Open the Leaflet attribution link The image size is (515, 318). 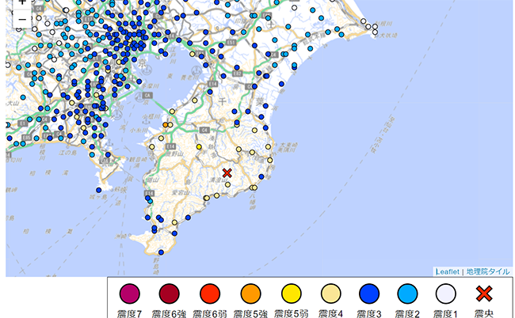pos(448,271)
